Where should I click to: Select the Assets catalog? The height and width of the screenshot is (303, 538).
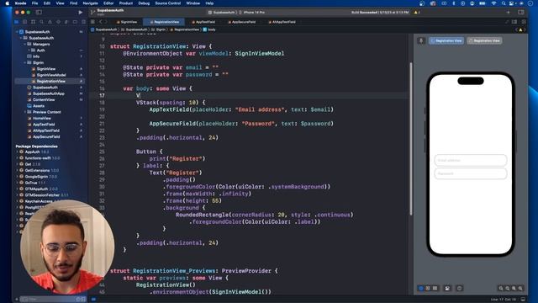coord(39,106)
